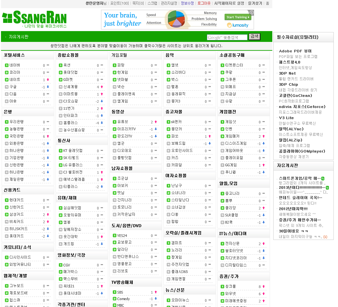Click the up arrow beside 게임메카
This screenshot has height=307, width=338.
[263, 136]
